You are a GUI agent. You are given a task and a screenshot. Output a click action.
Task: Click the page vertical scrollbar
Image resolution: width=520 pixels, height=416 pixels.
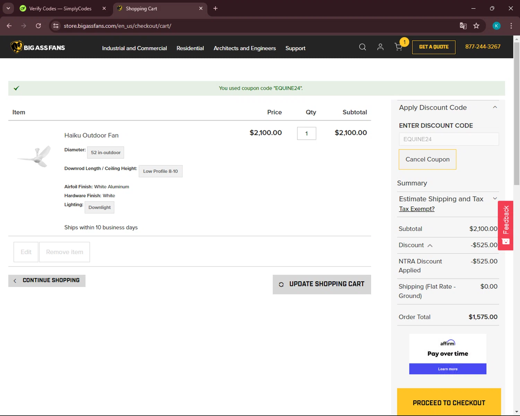517,114
